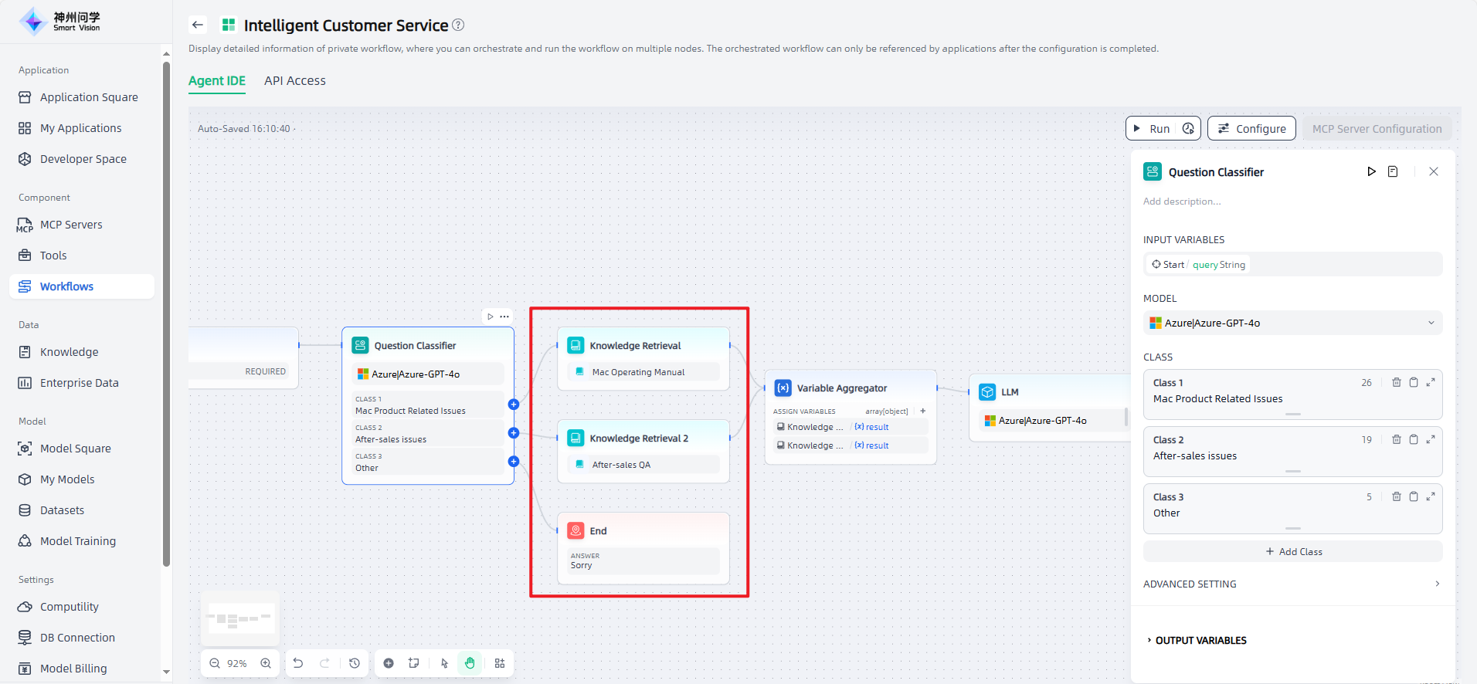Go back using the left arrow
Viewport: 1477px width, 684px height.
[198, 25]
